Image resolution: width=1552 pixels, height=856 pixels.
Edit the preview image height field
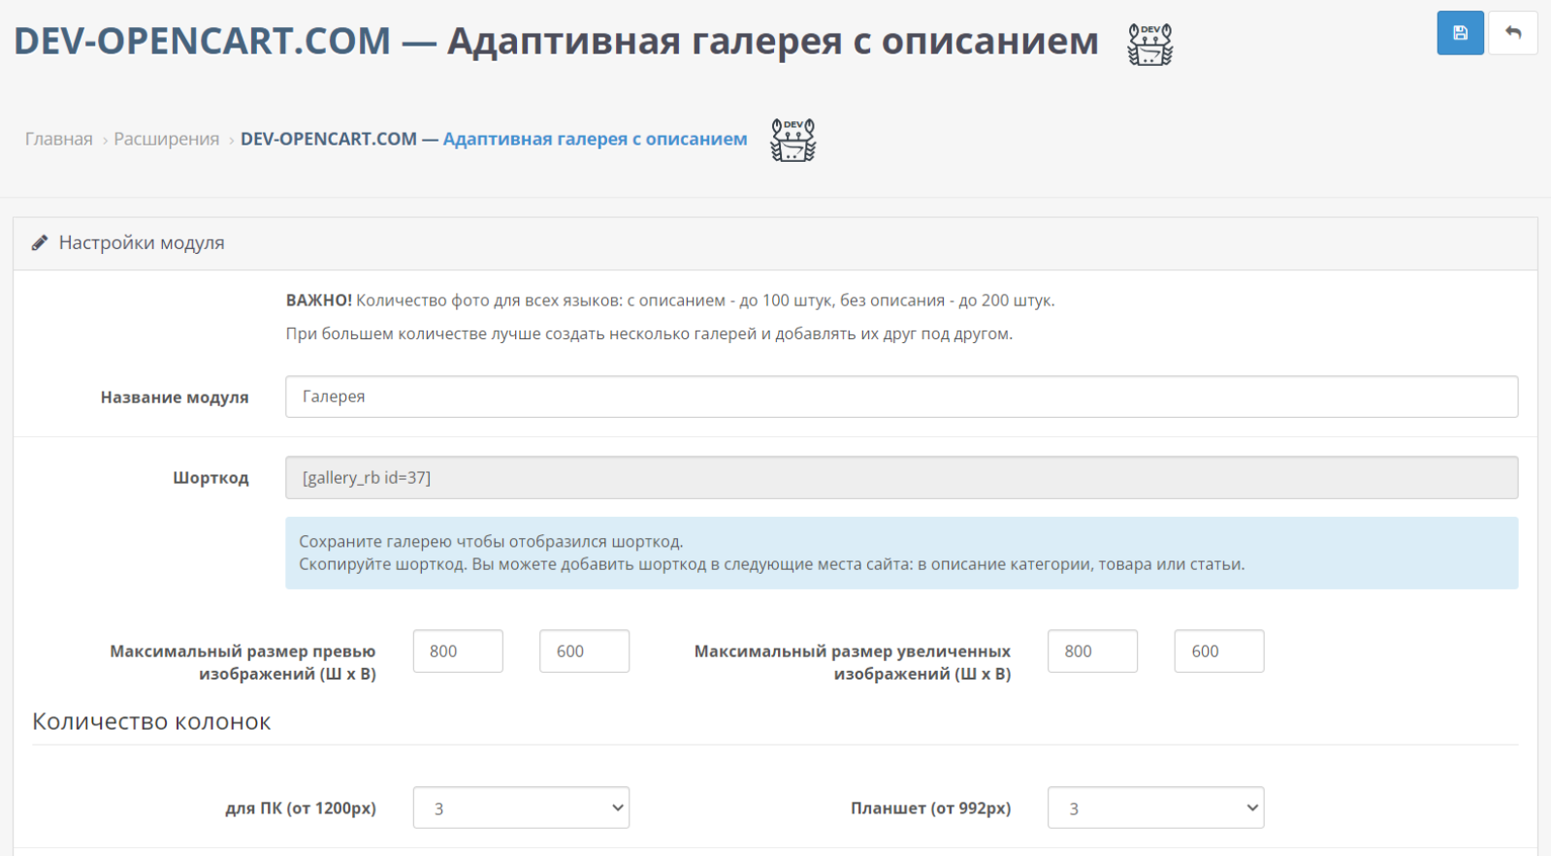point(584,651)
